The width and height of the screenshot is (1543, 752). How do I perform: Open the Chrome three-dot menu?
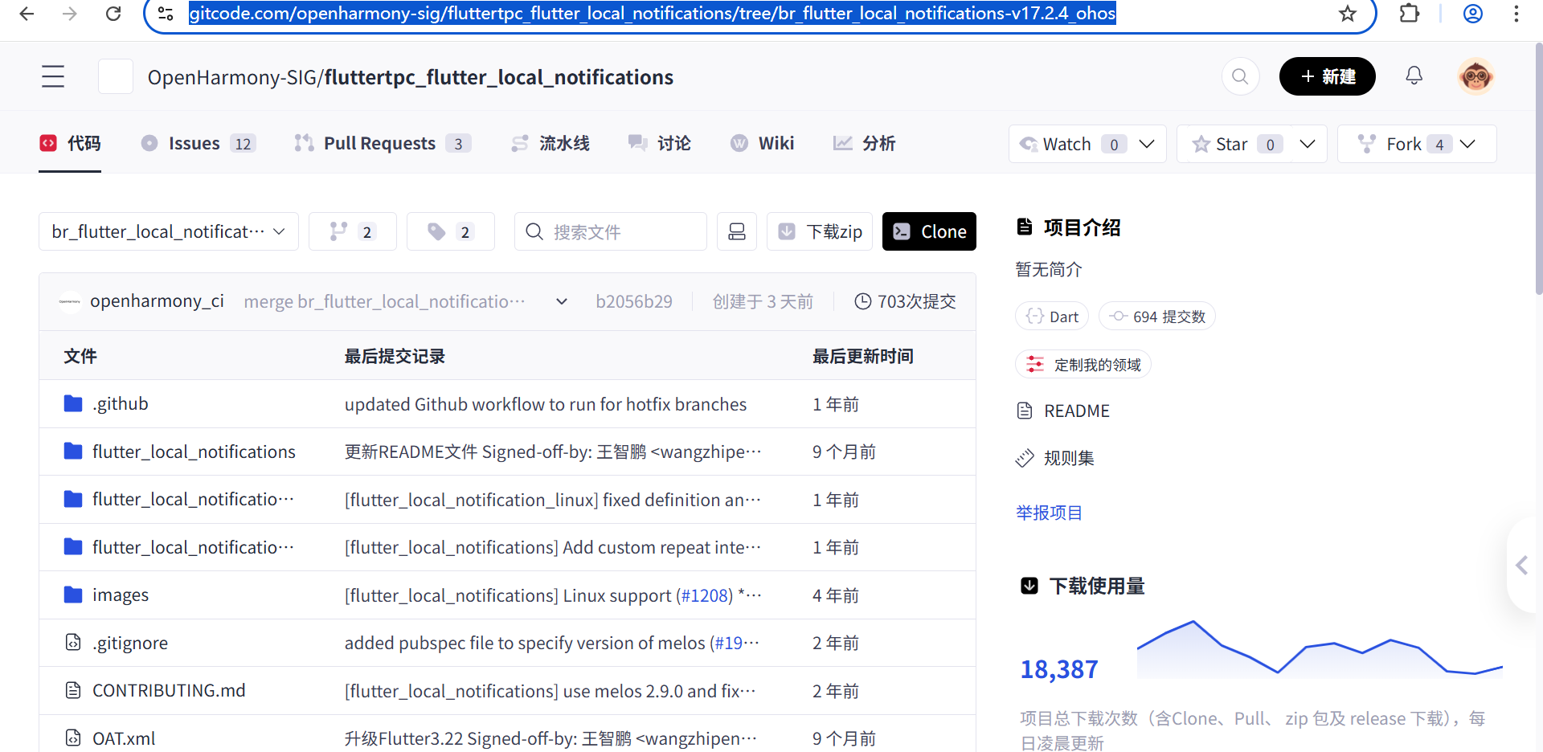[1516, 14]
